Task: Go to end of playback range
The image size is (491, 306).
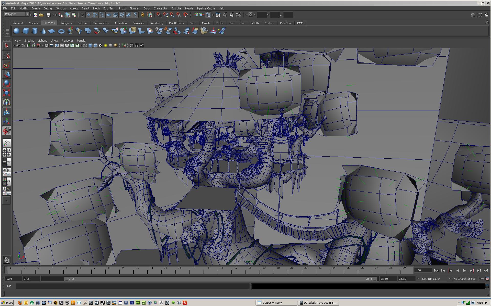Action: click(486, 271)
